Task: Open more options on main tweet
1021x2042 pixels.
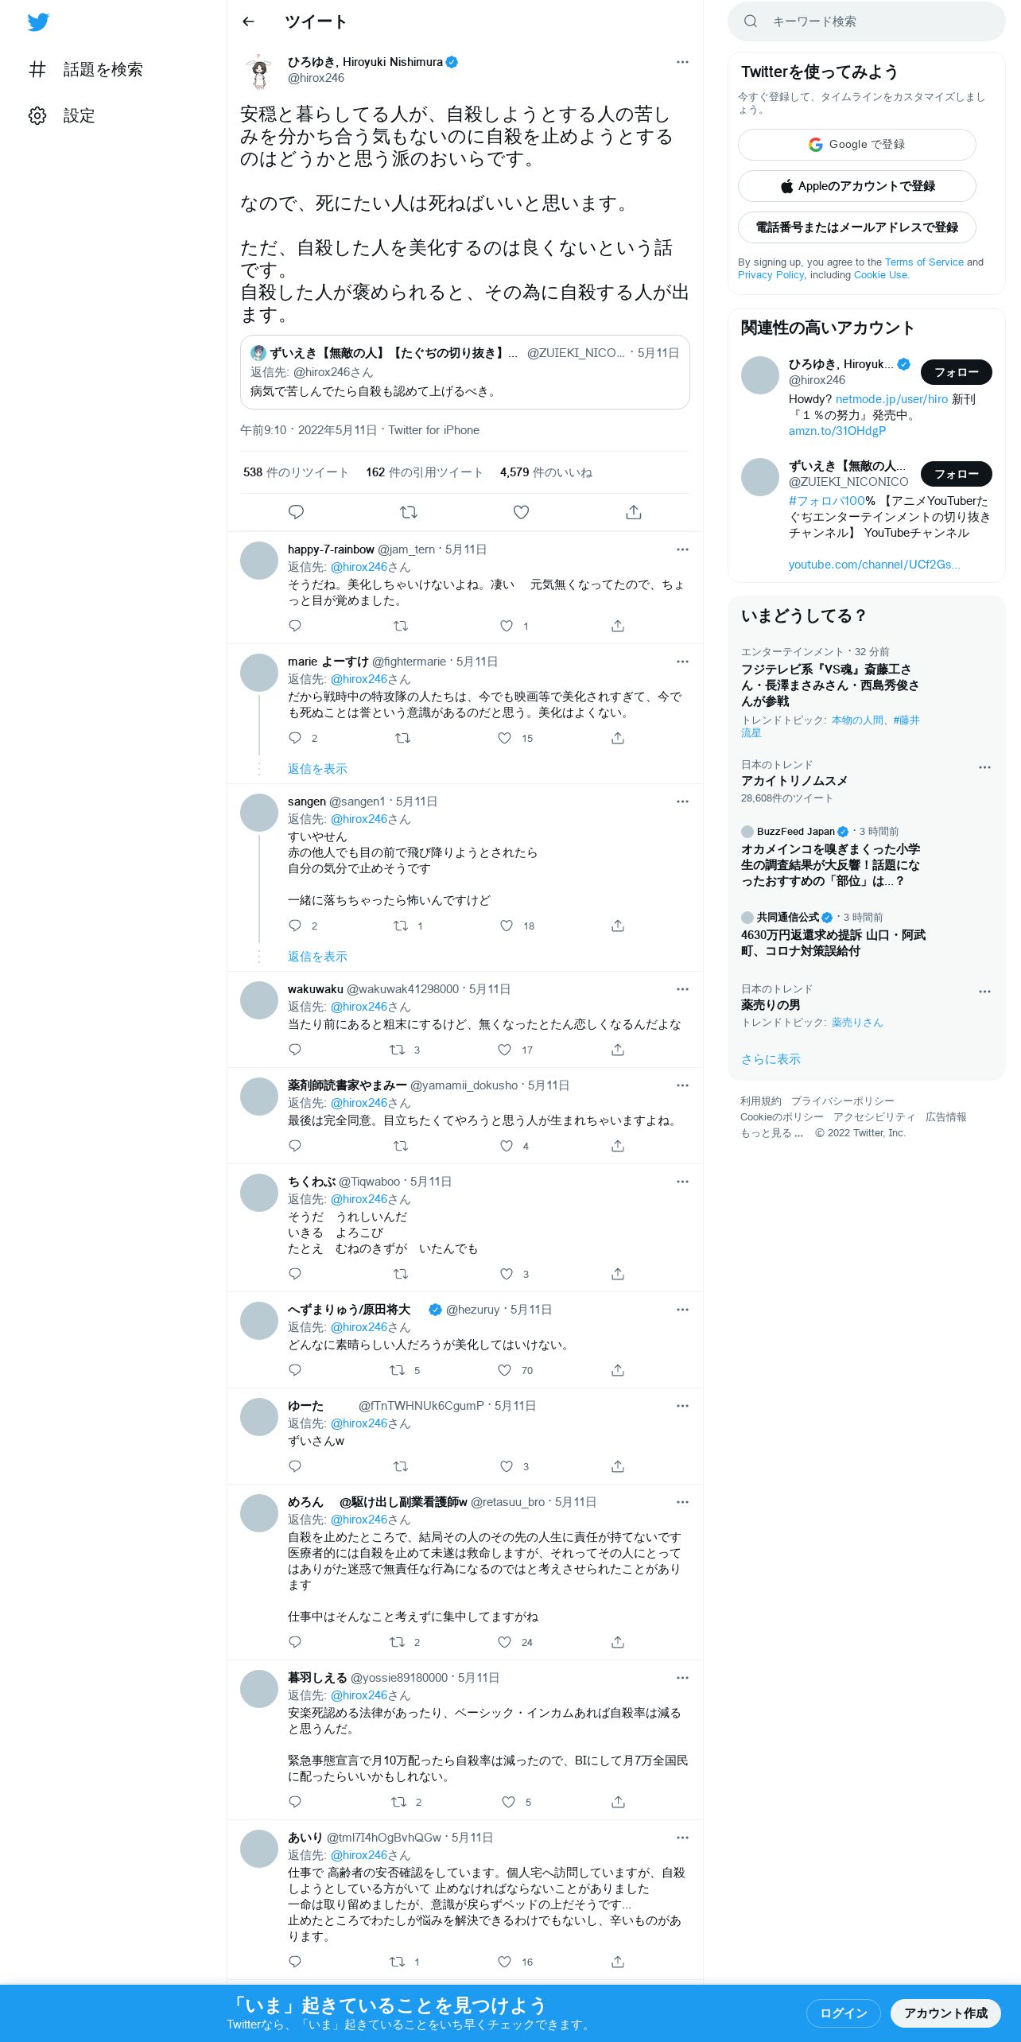Action: click(x=682, y=62)
